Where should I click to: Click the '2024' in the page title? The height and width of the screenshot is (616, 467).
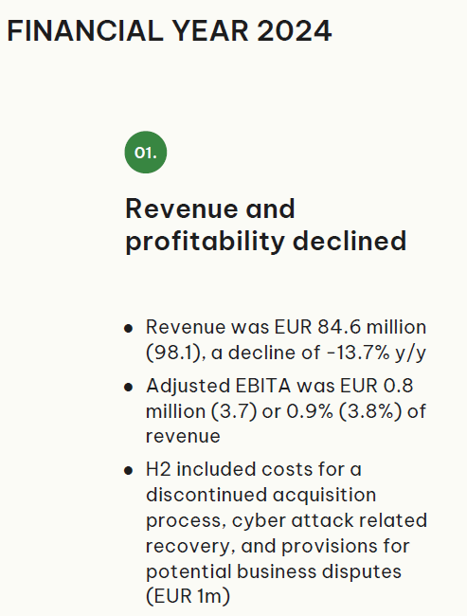click(295, 31)
